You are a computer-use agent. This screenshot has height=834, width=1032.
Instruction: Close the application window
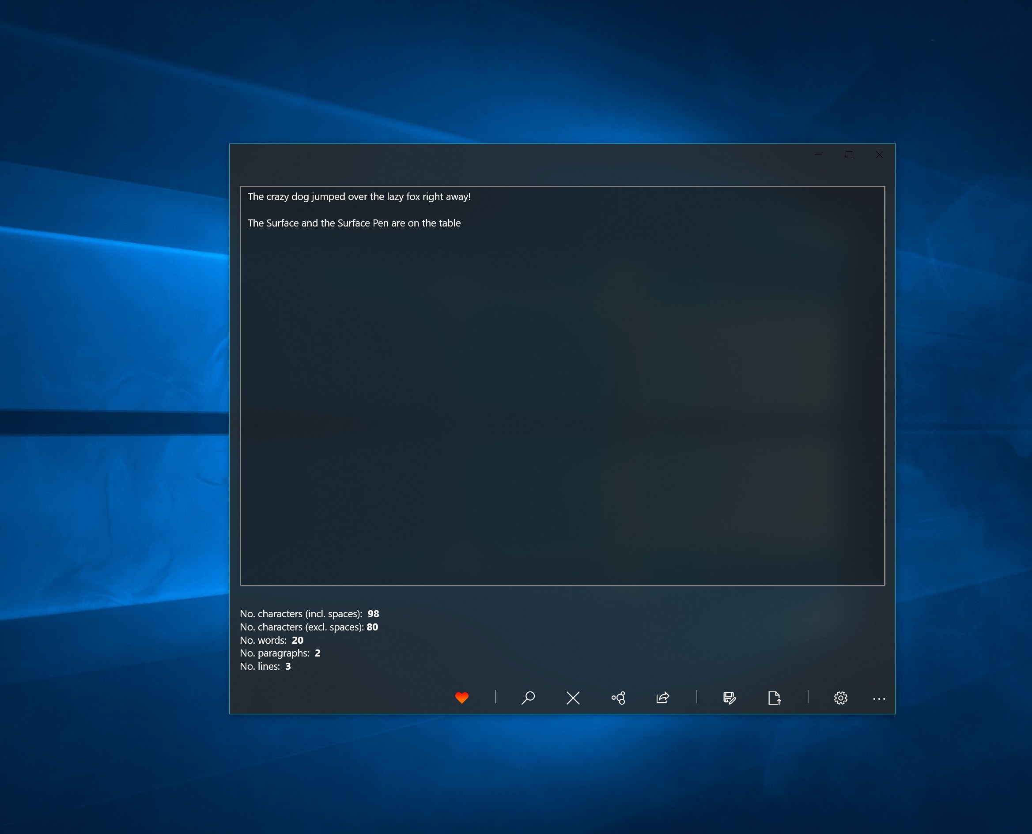879,155
